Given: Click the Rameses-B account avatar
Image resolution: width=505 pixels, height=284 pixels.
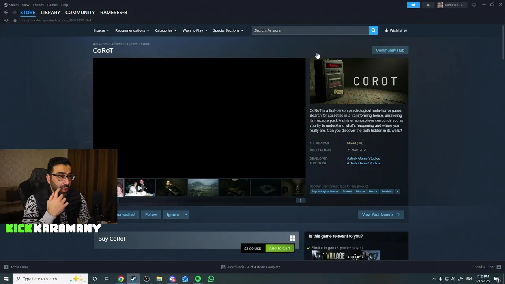Looking at the screenshot, I should [x=440, y=5].
